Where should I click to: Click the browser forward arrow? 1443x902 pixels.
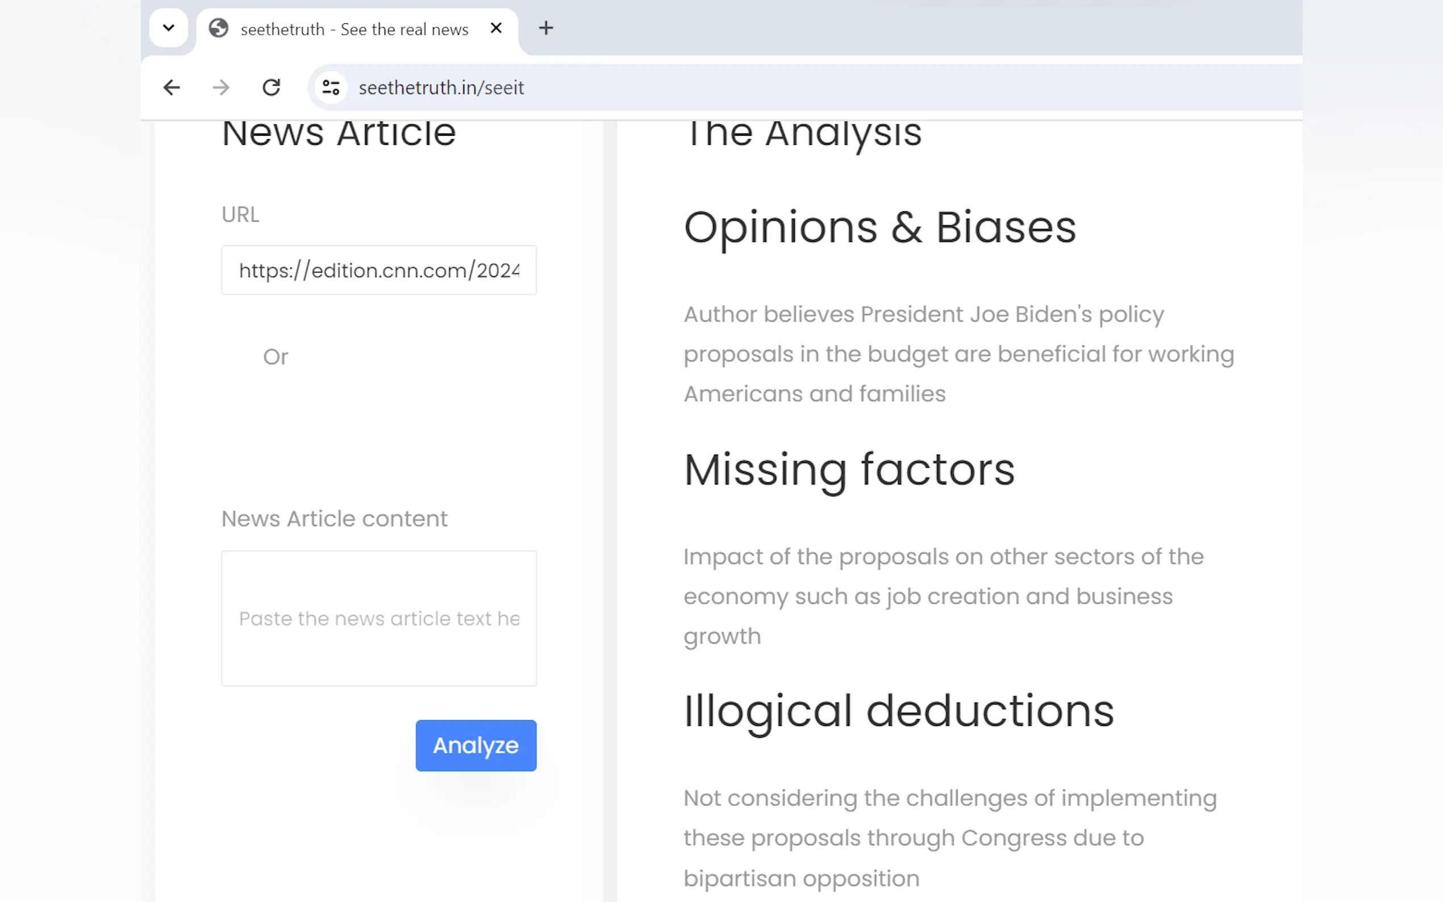(x=222, y=87)
